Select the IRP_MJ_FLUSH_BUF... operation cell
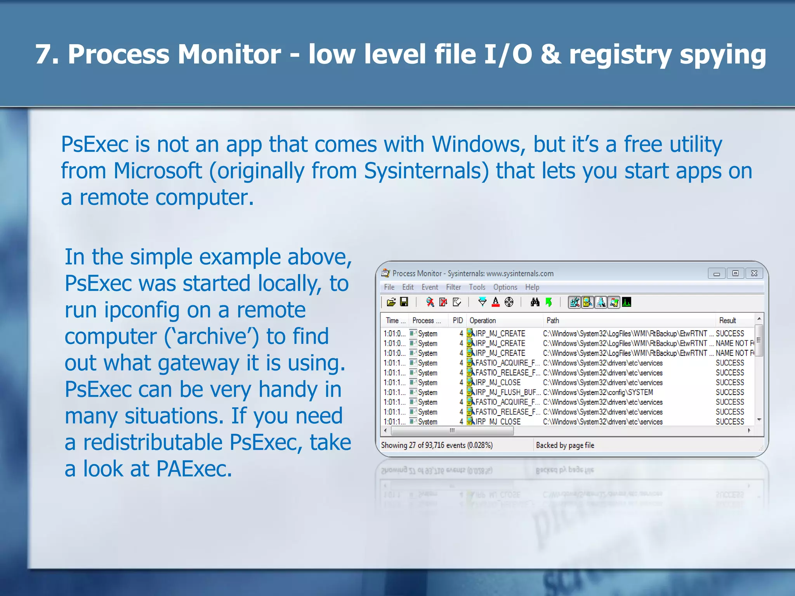 click(508, 392)
